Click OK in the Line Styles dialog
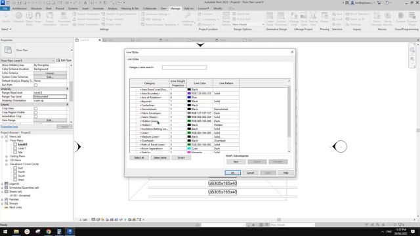Screen dimensions: 420x236 click(233, 173)
